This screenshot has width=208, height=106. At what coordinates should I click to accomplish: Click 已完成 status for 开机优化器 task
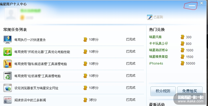(131, 51)
